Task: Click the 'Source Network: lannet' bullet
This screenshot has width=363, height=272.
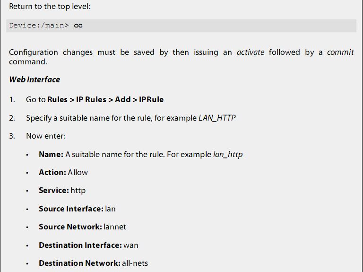Action: [x=82, y=227]
